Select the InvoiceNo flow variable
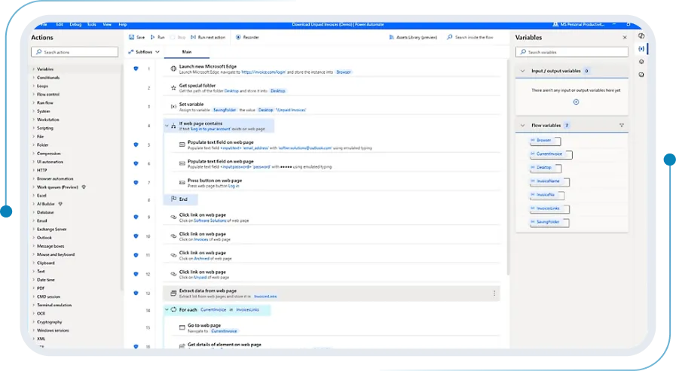The width and height of the screenshot is (676, 371). tap(547, 195)
